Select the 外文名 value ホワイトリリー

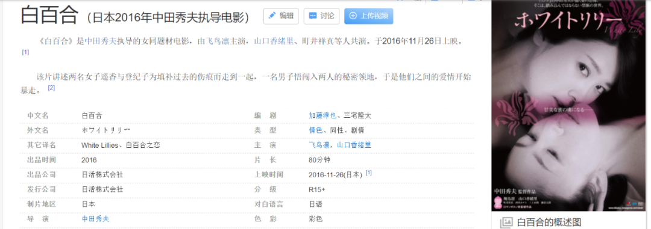(106, 130)
